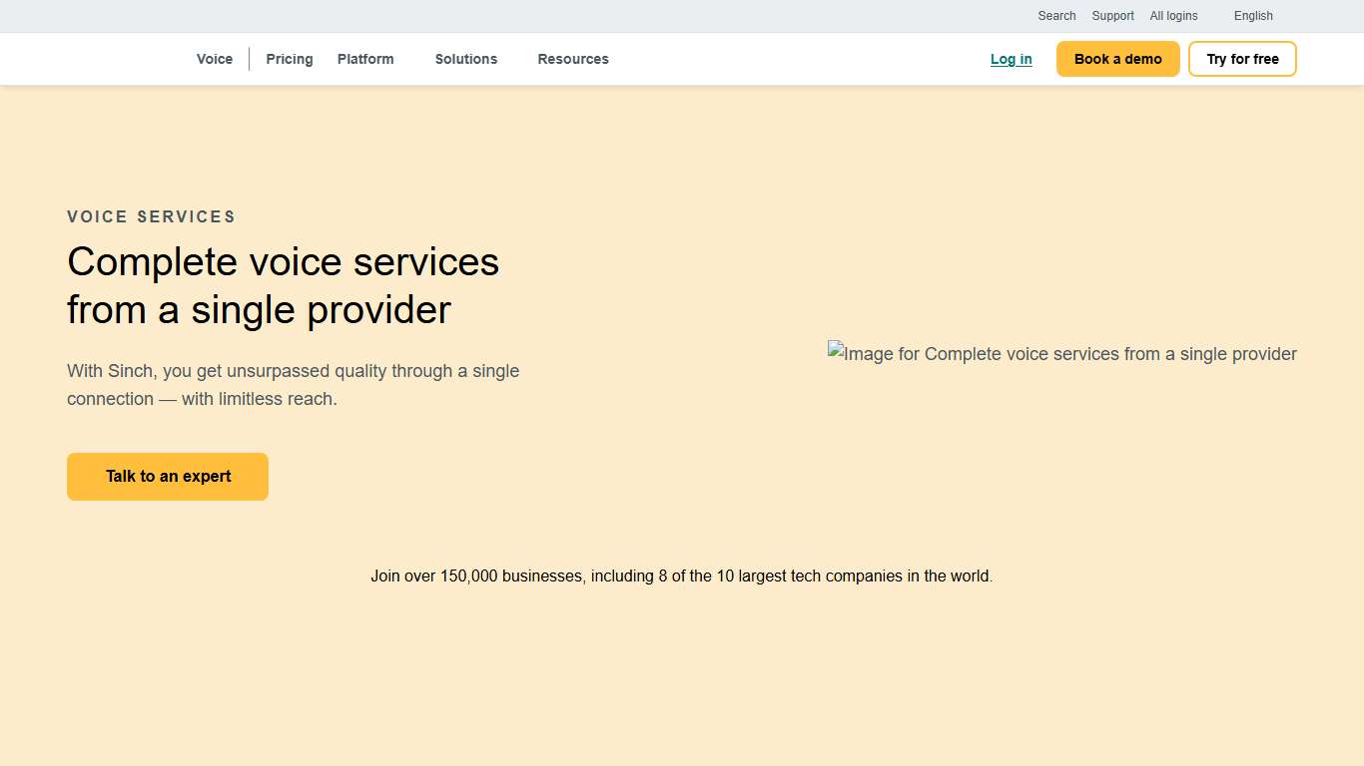
Task: Click the Sinch tagline paragraph
Action: click(293, 385)
